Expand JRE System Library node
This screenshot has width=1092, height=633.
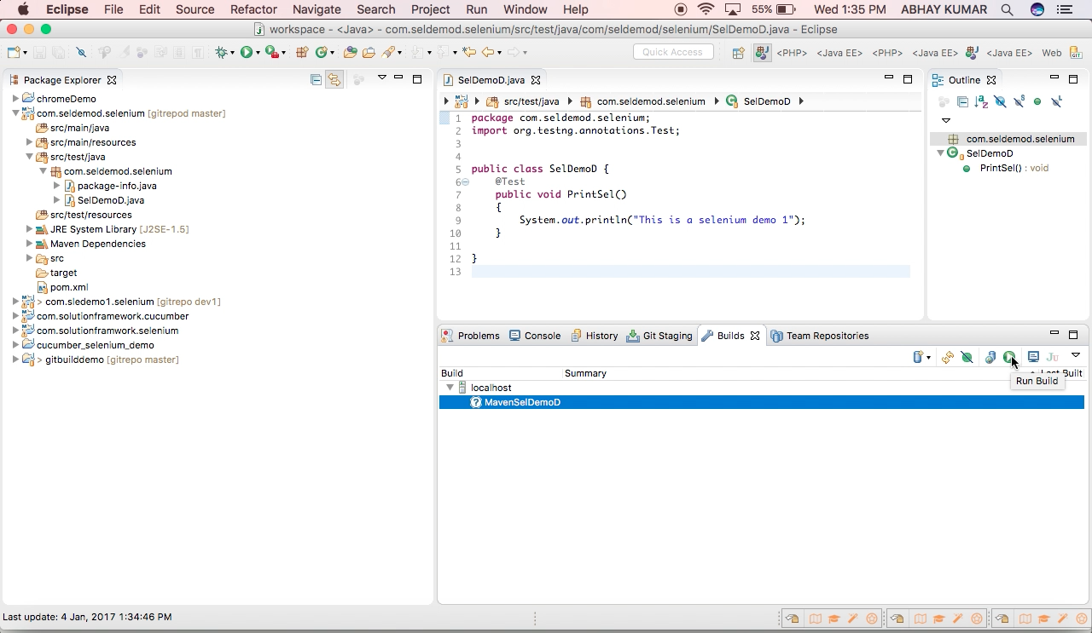30,229
